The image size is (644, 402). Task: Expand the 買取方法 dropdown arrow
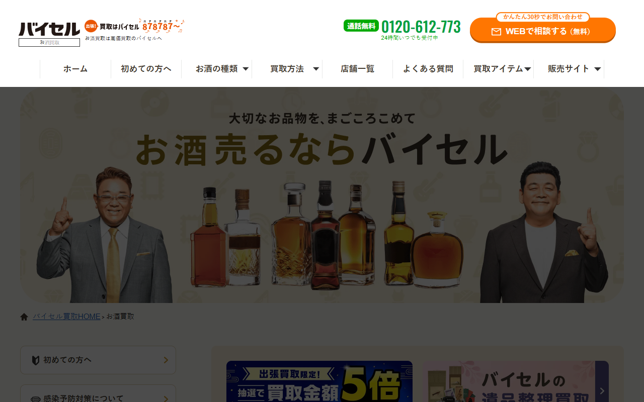tap(316, 69)
